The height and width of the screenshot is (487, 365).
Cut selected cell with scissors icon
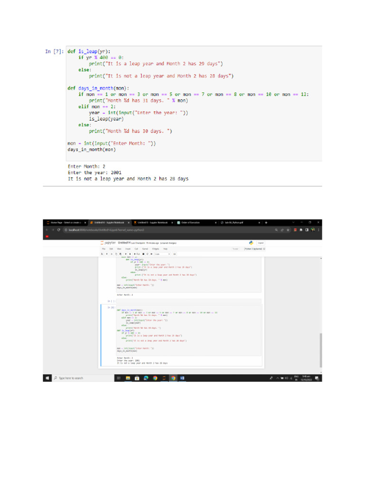pyautogui.click(x=111, y=254)
